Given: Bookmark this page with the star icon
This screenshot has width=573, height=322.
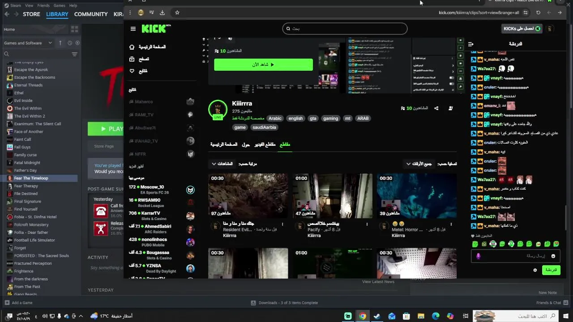Looking at the screenshot, I should (x=177, y=13).
